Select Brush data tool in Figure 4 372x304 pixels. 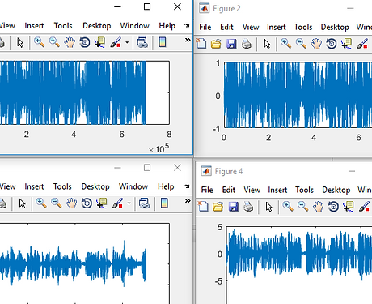click(364, 207)
